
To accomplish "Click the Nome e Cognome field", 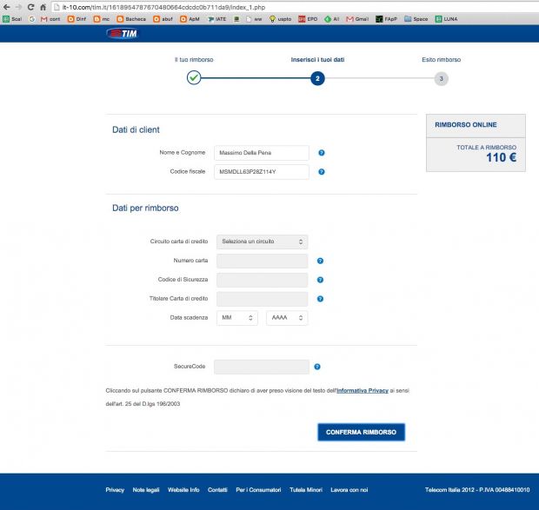I will (x=262, y=153).
